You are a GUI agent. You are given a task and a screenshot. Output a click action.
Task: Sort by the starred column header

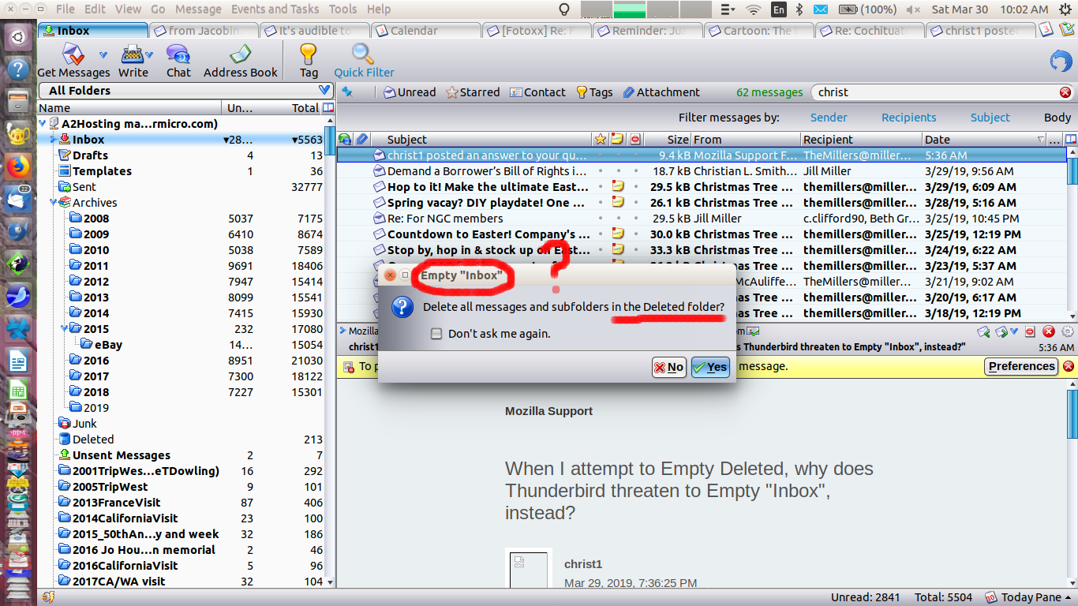(x=601, y=140)
